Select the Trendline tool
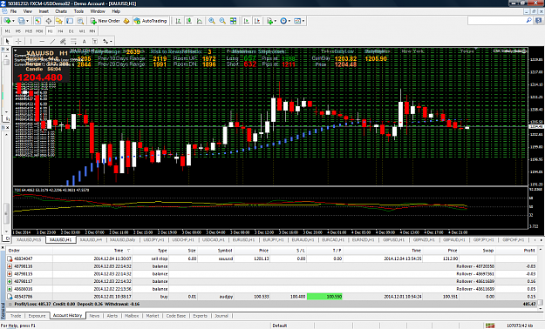The width and height of the screenshot is (545, 329). pos(52,41)
